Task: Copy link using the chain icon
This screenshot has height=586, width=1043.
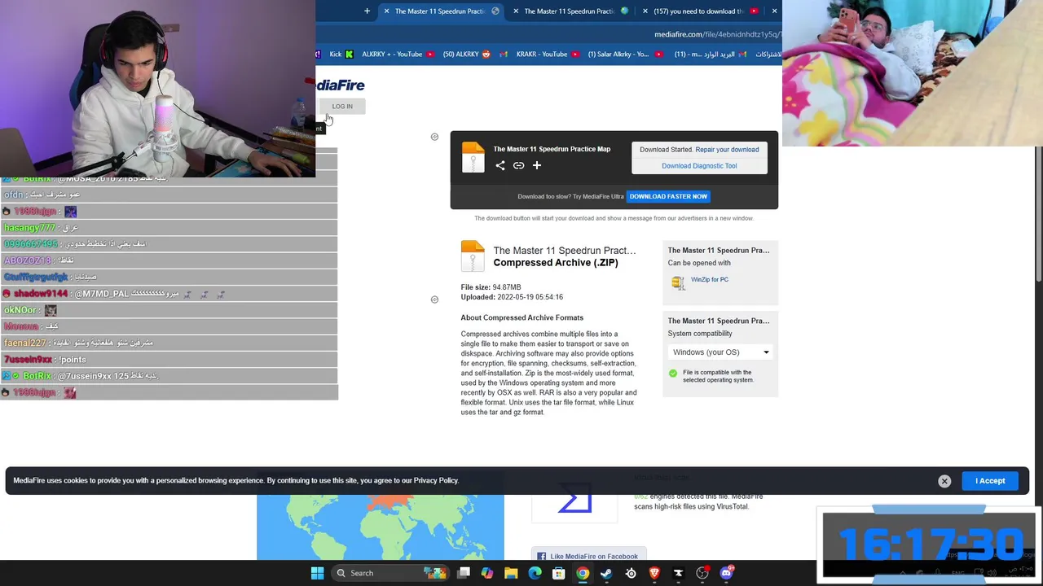Action: tap(518, 165)
